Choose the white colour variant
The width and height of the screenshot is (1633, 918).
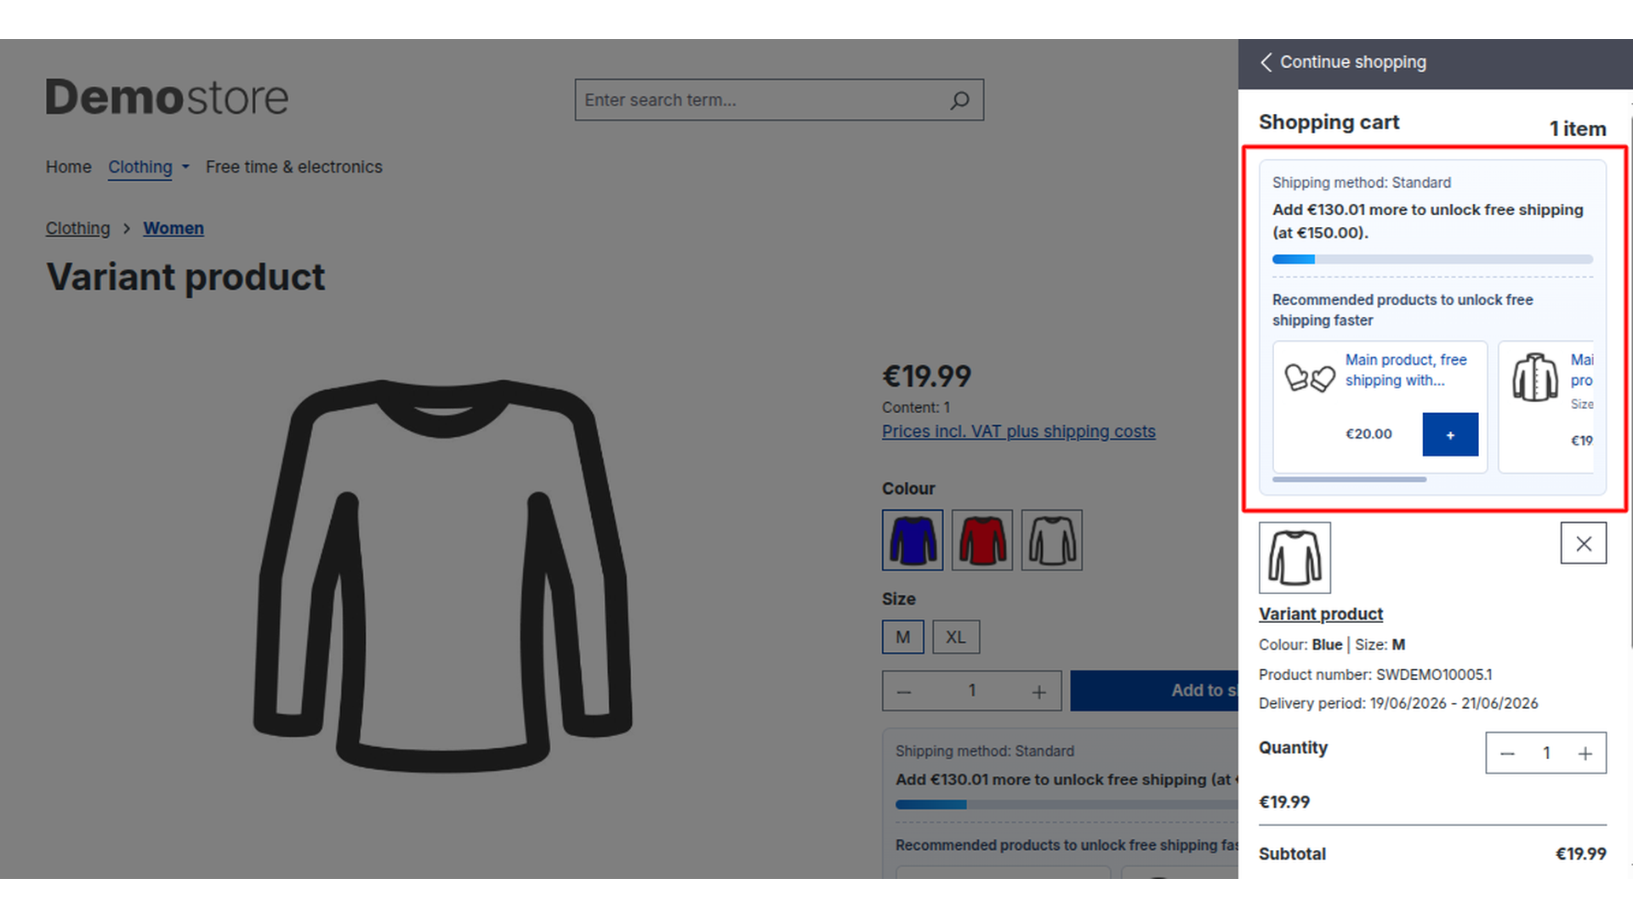(x=1052, y=540)
